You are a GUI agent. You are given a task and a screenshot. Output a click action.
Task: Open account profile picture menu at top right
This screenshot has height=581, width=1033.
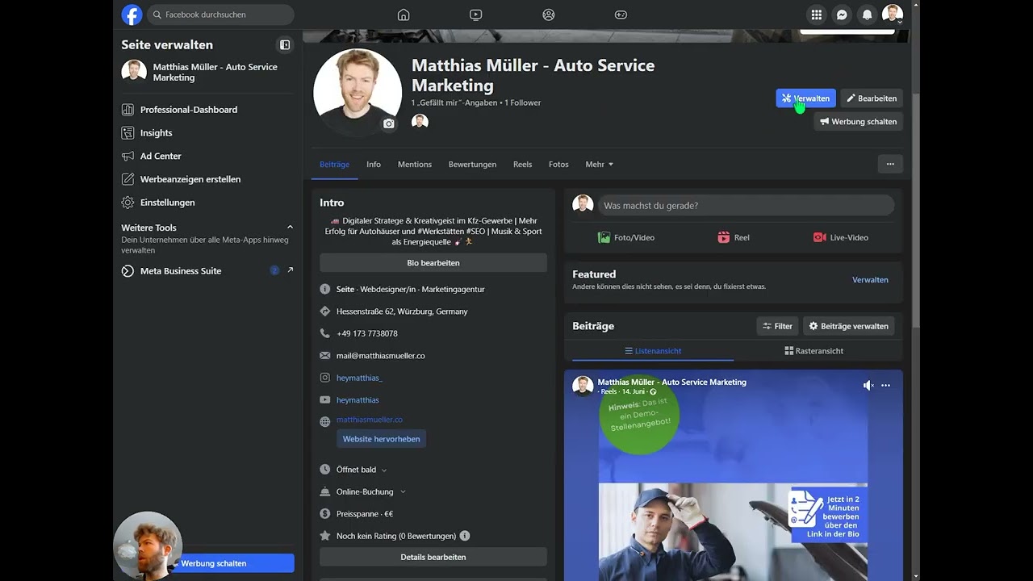pyautogui.click(x=893, y=15)
